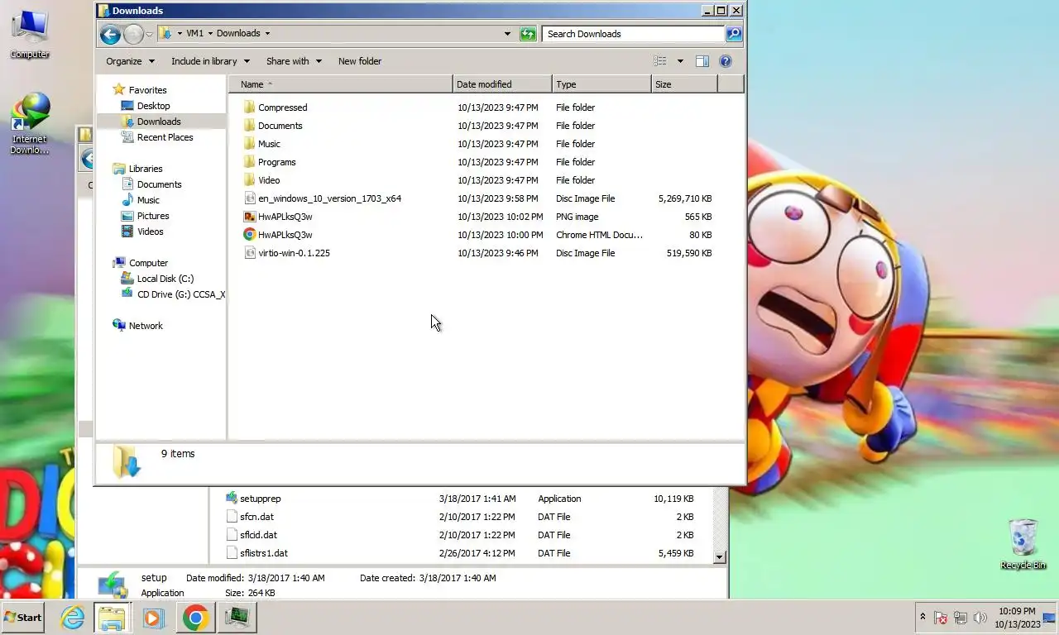The image size is (1059, 635).
Task: Open Local Disk (C:) in navigation pane
Action: pos(165,279)
